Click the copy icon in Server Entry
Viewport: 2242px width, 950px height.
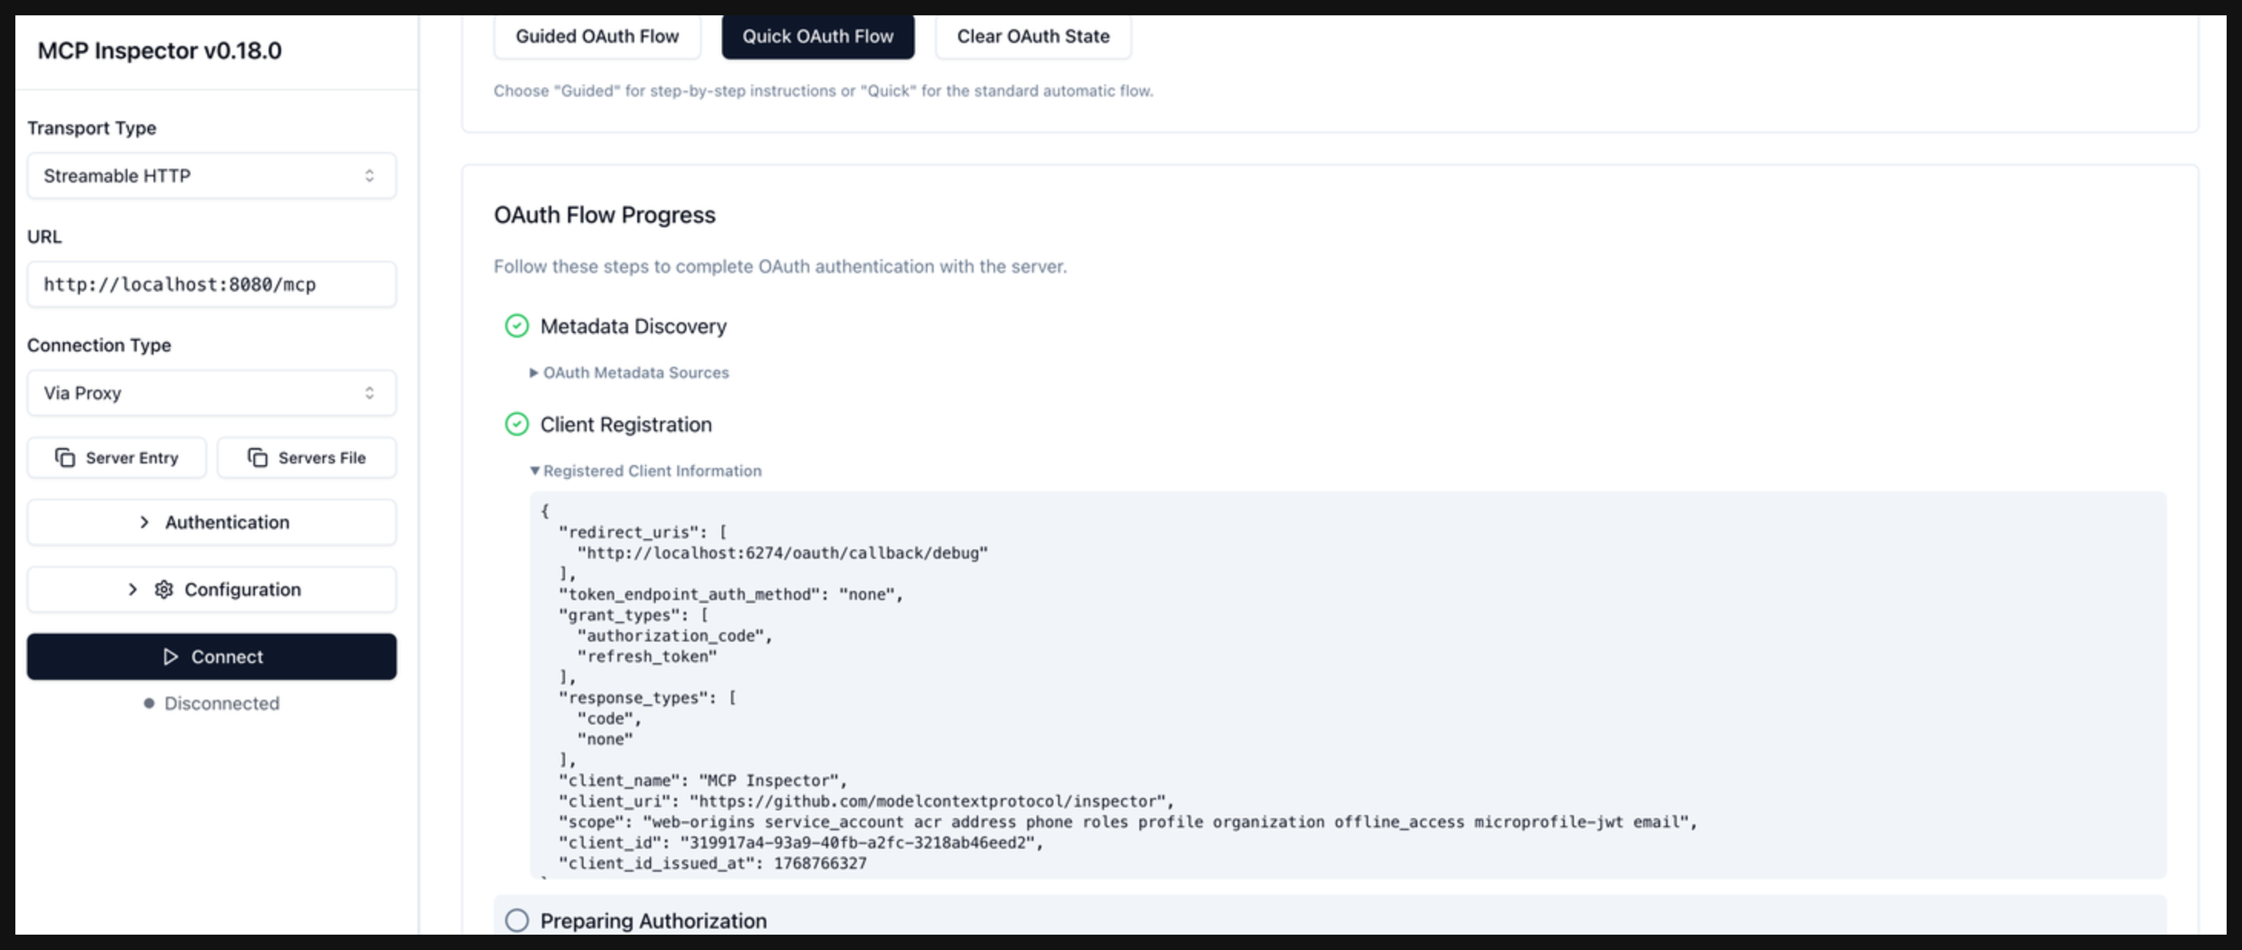click(65, 457)
